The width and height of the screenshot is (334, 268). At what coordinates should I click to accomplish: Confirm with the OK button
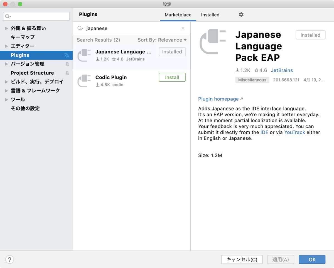click(312, 259)
